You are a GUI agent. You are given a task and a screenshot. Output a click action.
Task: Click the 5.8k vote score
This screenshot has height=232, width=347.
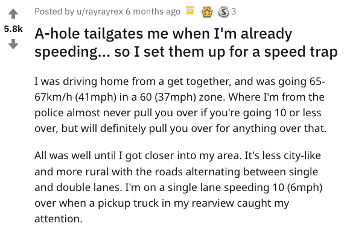(x=13, y=29)
